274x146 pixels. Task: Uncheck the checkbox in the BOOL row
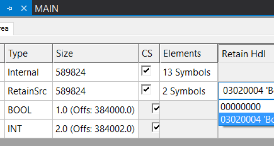[x=156, y=109]
